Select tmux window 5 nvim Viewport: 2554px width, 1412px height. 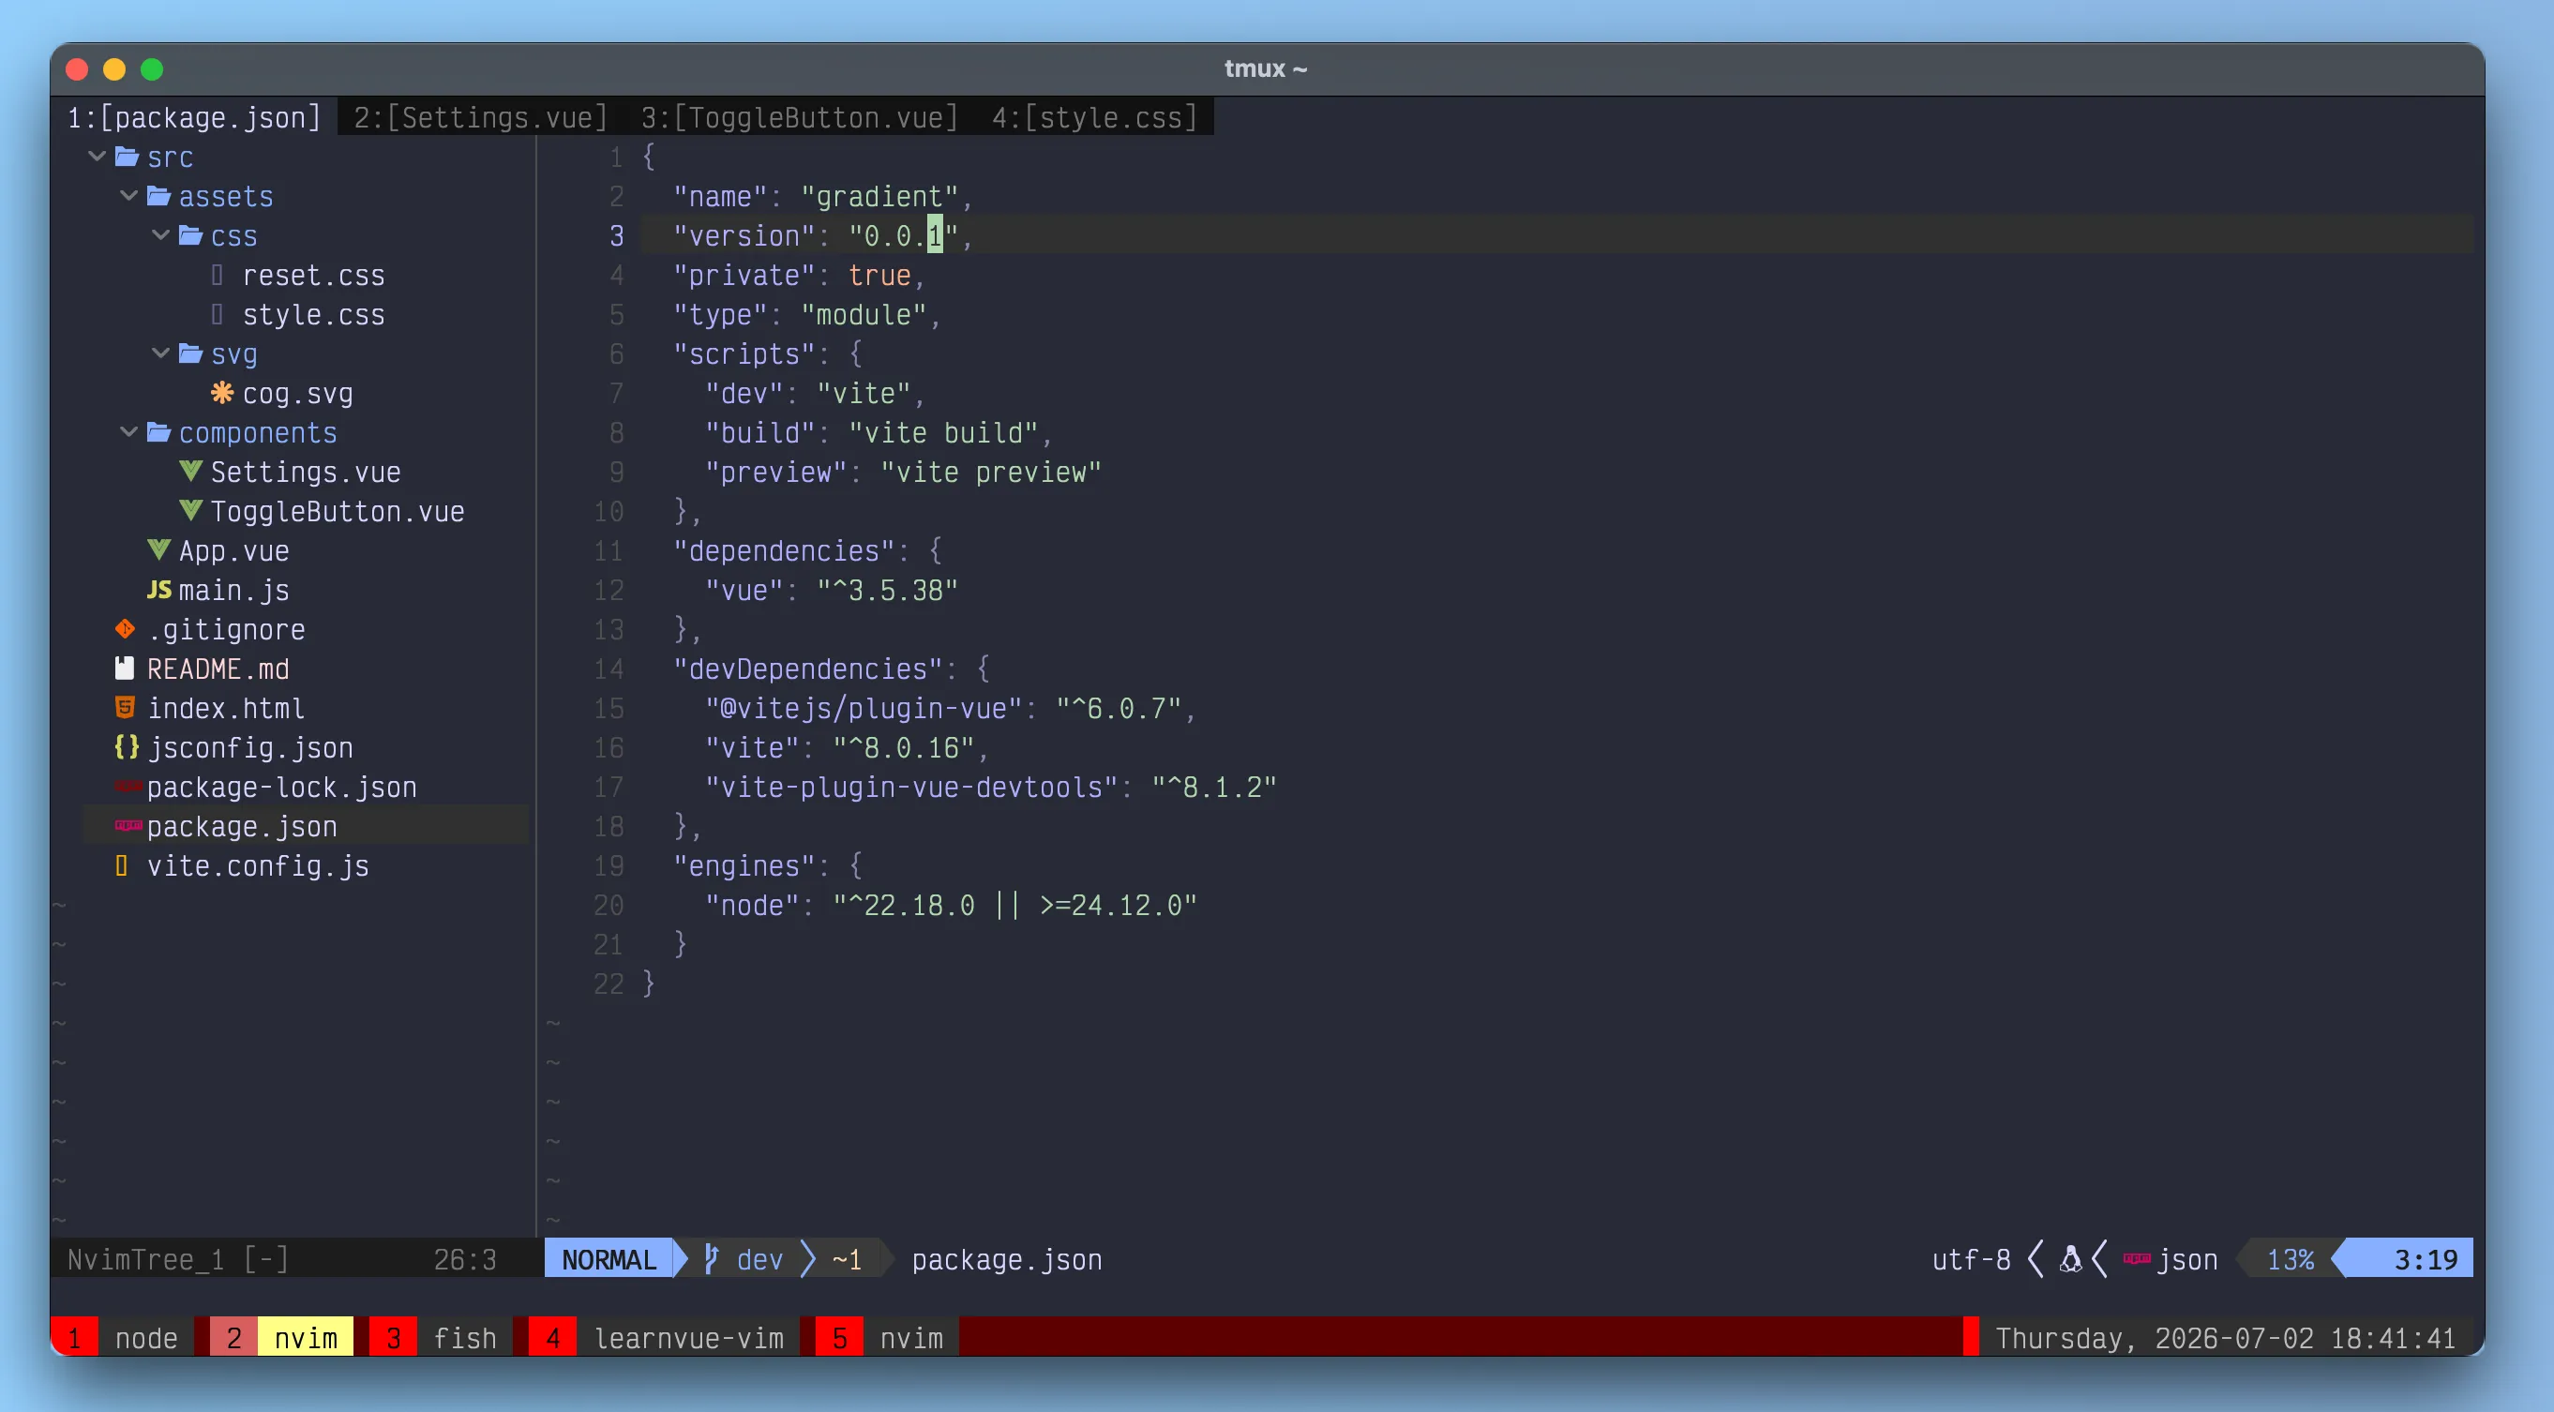887,1338
